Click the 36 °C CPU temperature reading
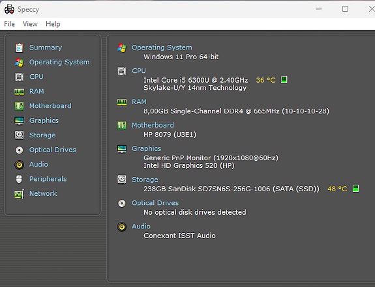 (265, 80)
